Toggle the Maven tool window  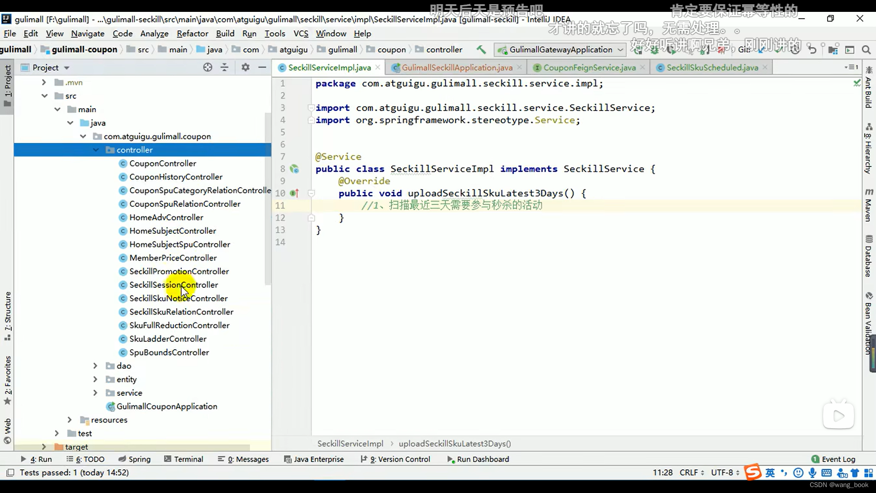tap(869, 205)
